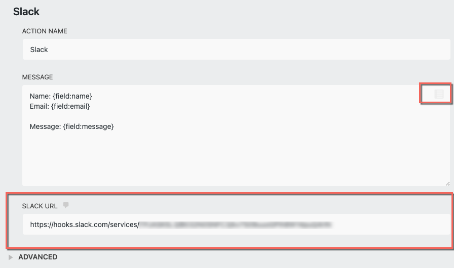
Task: Click the hooks.slack.com URL text
Action: click(x=84, y=224)
